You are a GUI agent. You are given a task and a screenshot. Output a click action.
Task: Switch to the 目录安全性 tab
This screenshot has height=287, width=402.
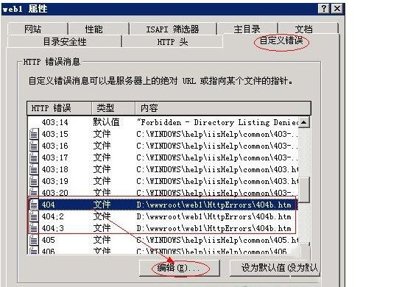[64, 41]
